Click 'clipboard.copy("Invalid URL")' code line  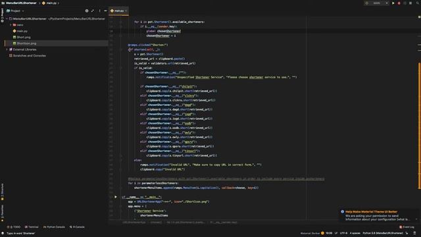coord(162,169)
